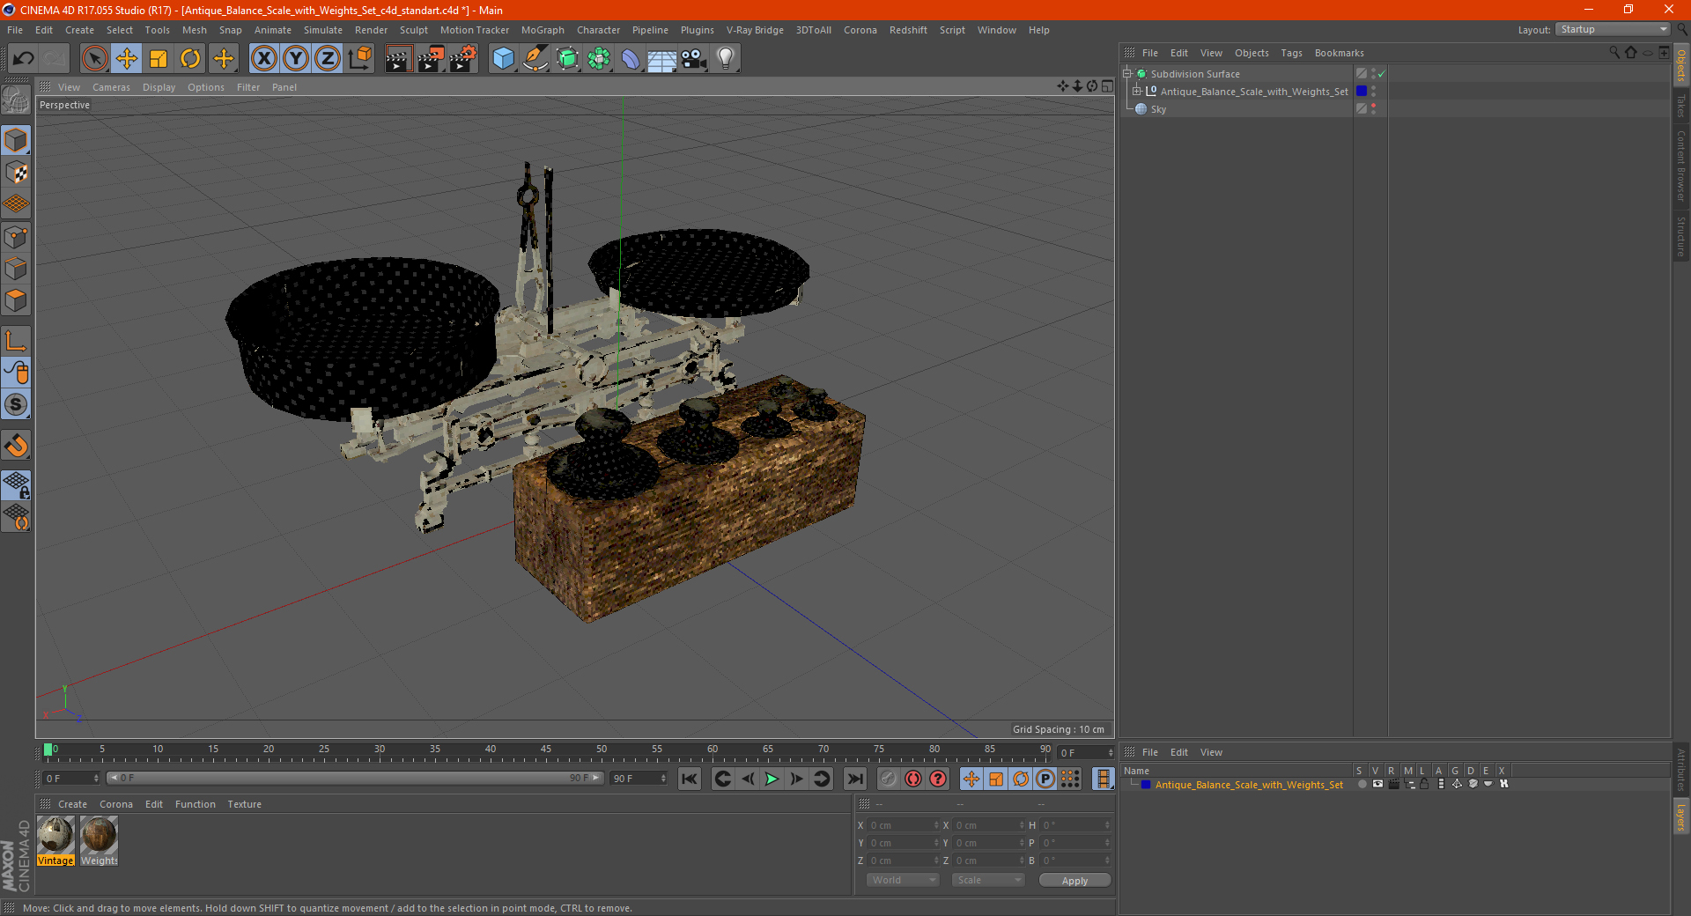Open the Scale mode dropdown
This screenshot has width=1691, height=916.
tap(988, 880)
